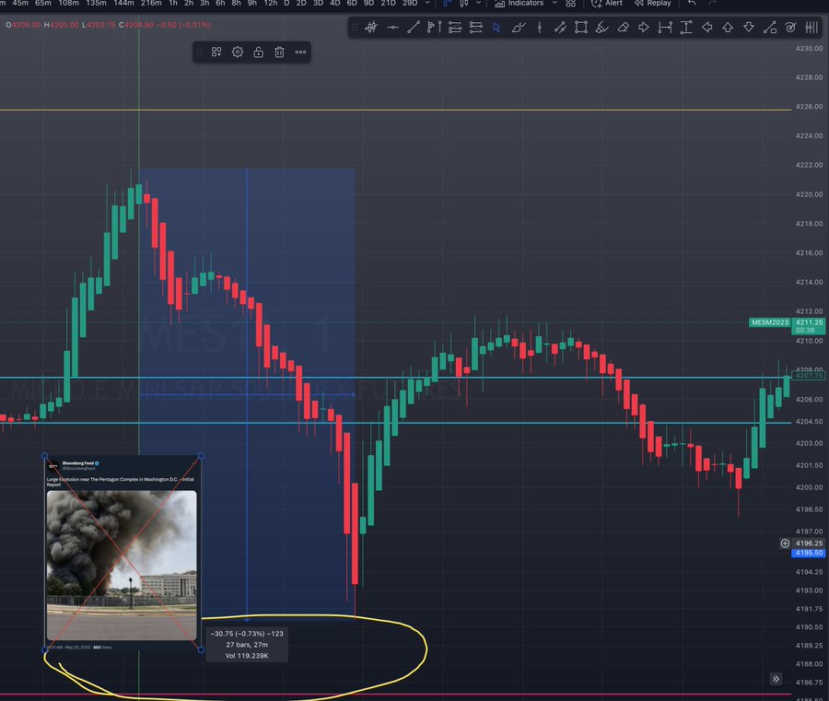The width and height of the screenshot is (829, 701).
Task: Select the down arrow marker tool
Action: (749, 28)
